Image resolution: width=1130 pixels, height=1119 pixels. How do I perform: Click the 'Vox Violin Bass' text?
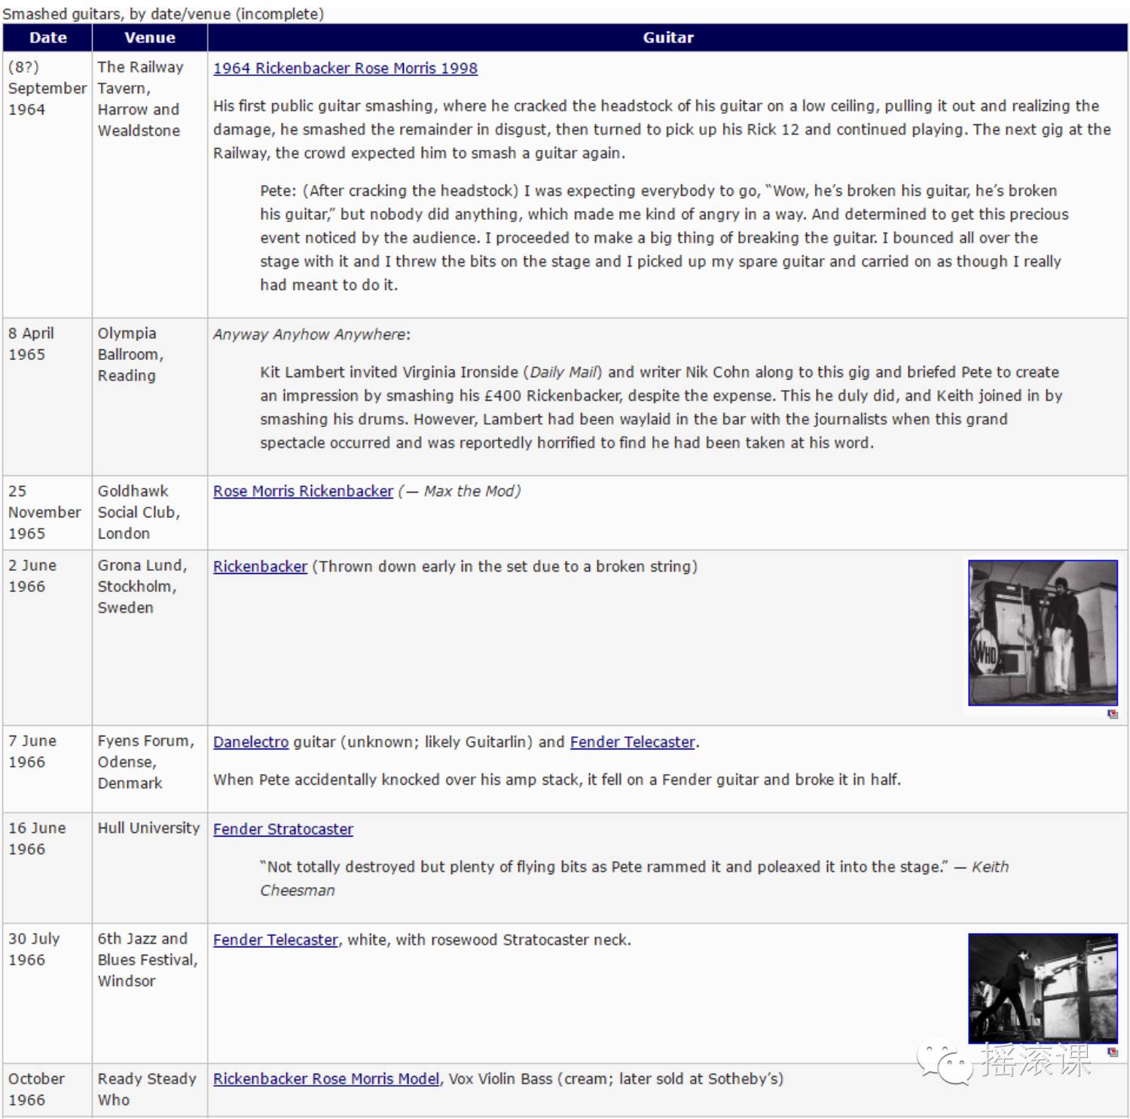click(500, 1078)
